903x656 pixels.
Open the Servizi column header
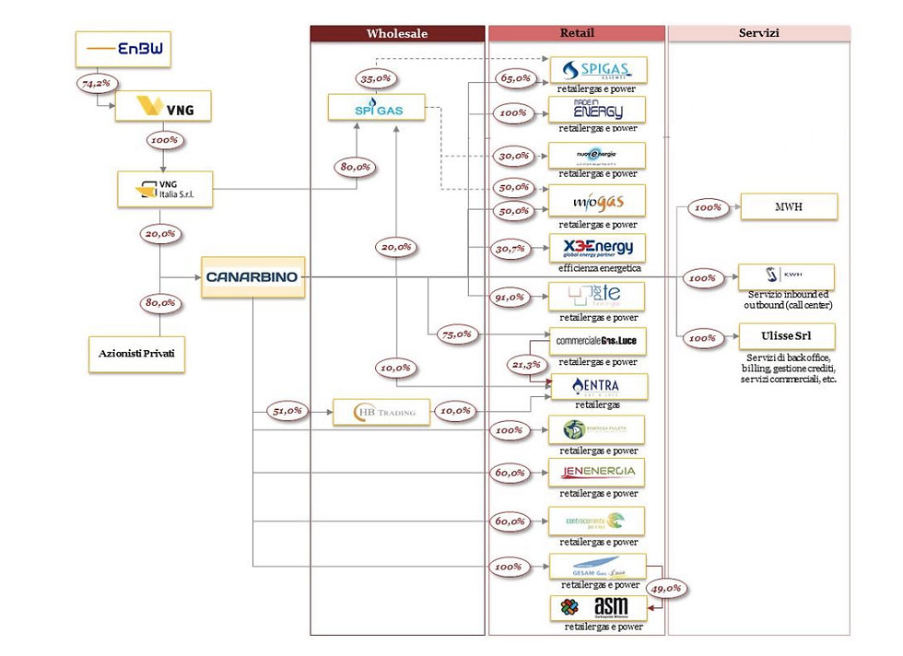759,33
